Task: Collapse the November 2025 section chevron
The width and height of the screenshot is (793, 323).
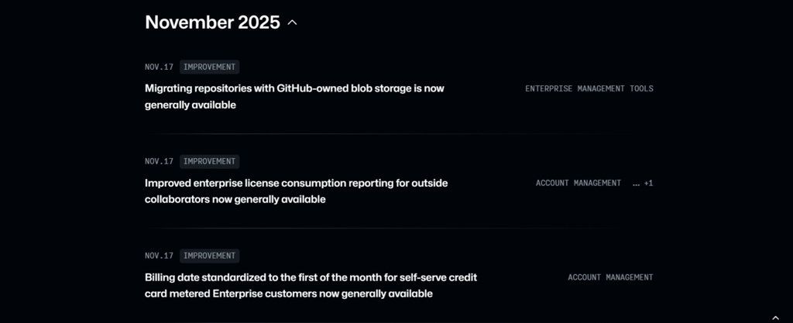Action: tap(292, 23)
